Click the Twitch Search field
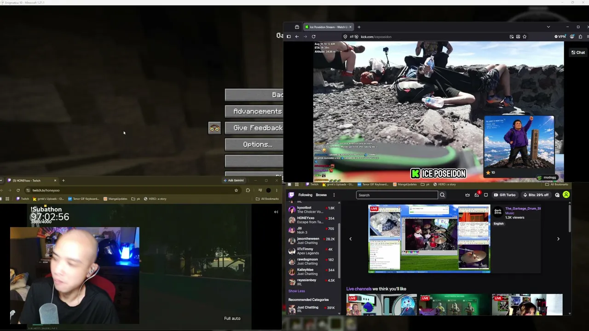 pyautogui.click(x=397, y=195)
